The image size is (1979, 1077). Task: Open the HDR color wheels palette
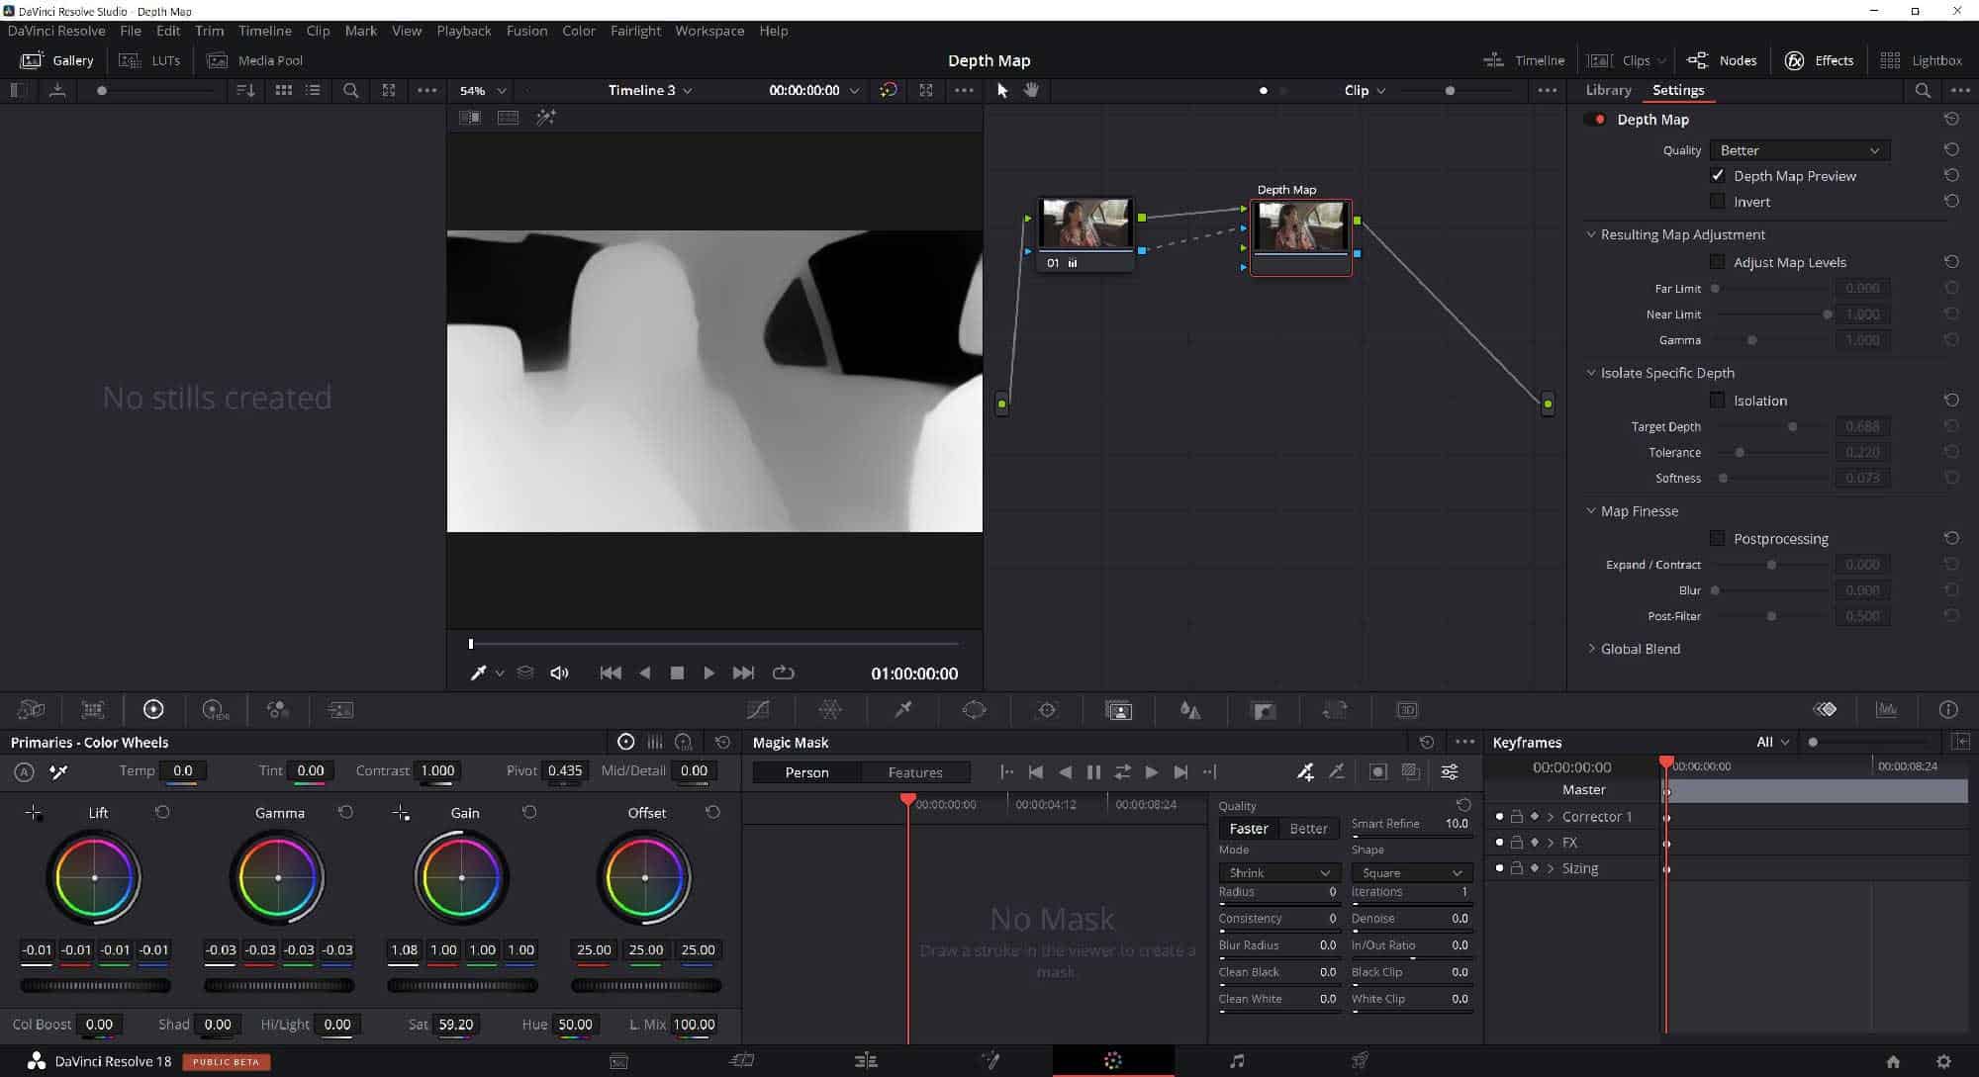215,710
